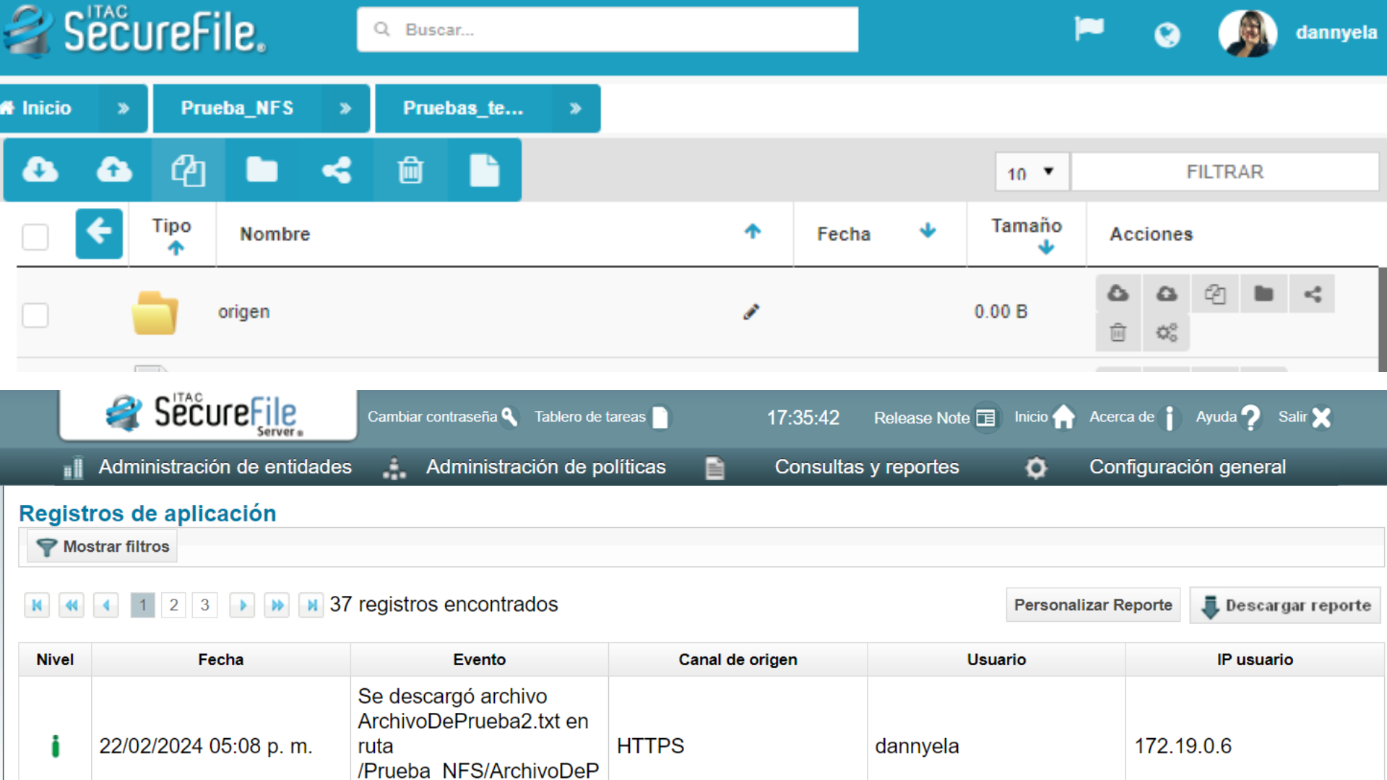The width and height of the screenshot is (1387, 780).
Task: Expand the Prueba_NFS breadcrumb chevron
Action: pyautogui.click(x=345, y=108)
